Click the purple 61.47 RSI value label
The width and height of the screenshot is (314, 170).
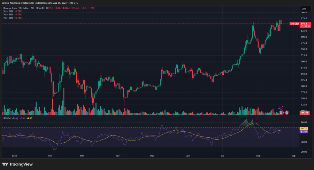pyautogui.click(x=304, y=132)
